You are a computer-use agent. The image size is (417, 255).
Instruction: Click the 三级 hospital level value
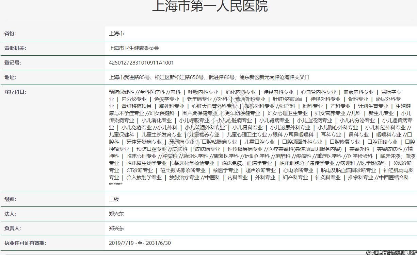tap(114, 199)
